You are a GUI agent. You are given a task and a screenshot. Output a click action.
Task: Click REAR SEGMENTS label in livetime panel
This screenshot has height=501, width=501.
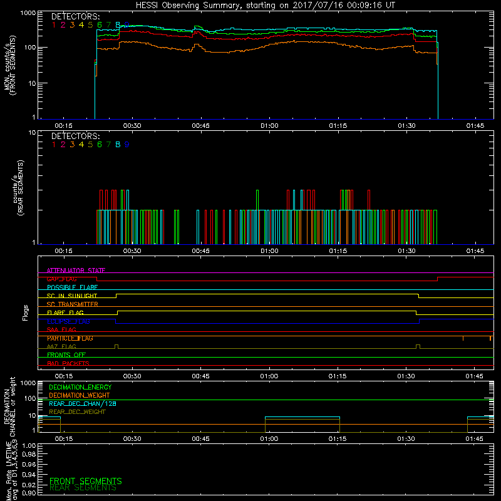83,488
